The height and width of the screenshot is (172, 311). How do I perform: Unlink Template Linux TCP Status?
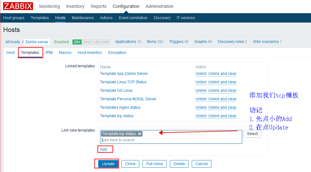point(201,82)
